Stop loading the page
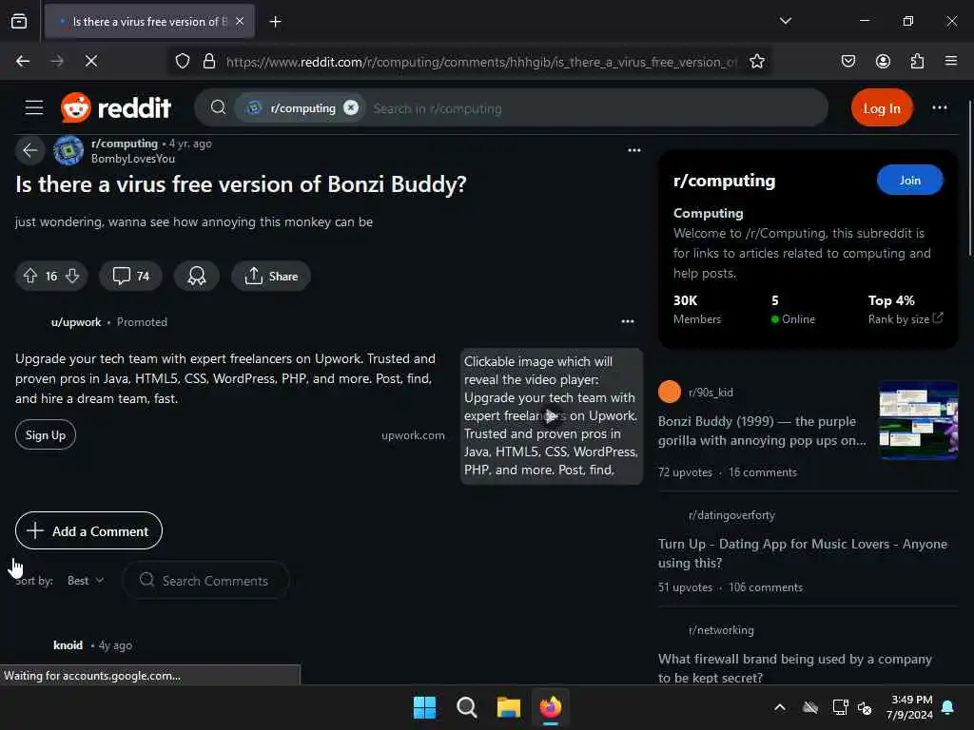974x730 pixels. coord(90,61)
